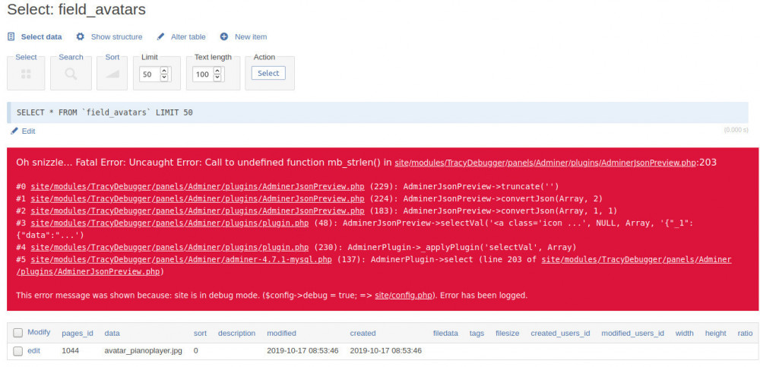Click the pencil icon beside Edit query
760x367 pixels.
coord(14,131)
